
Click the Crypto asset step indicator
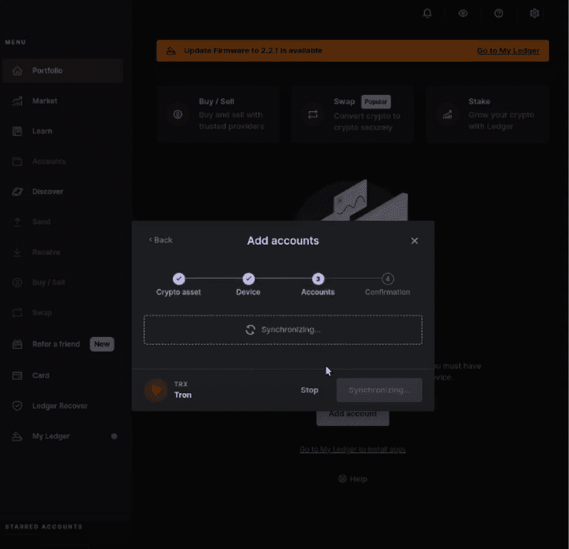[x=179, y=279]
